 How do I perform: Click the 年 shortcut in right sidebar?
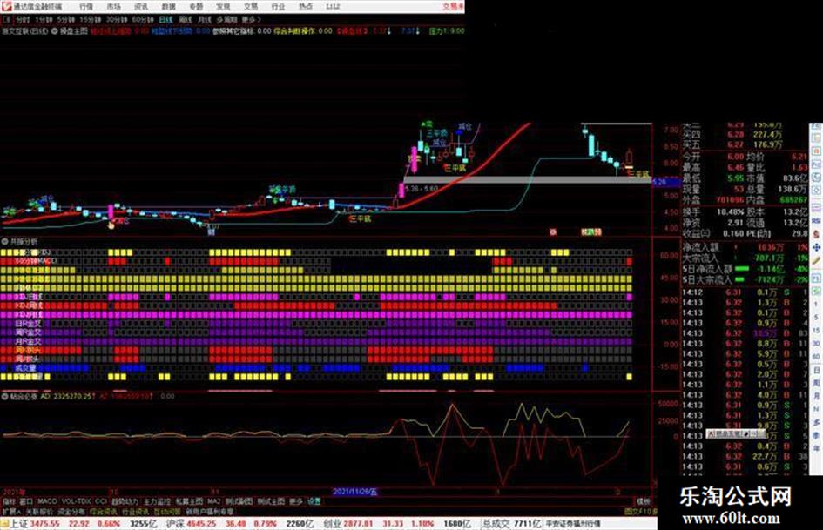tap(816, 449)
